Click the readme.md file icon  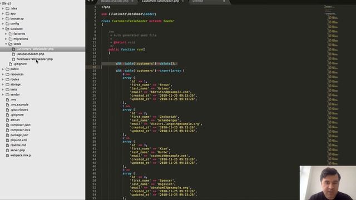[7, 145]
